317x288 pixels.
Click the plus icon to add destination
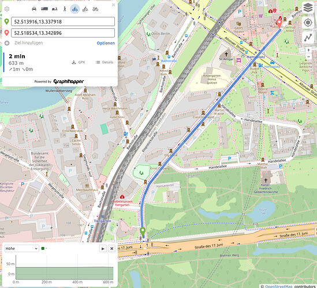point(7,43)
